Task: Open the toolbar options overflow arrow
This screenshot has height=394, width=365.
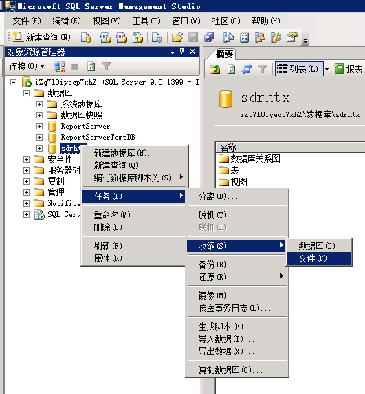Action: click(x=305, y=41)
